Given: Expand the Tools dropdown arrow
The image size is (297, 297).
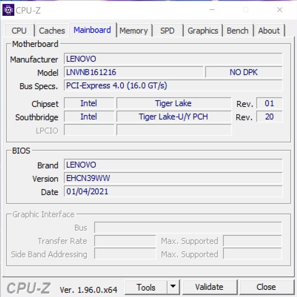Looking at the screenshot, I should (x=173, y=287).
